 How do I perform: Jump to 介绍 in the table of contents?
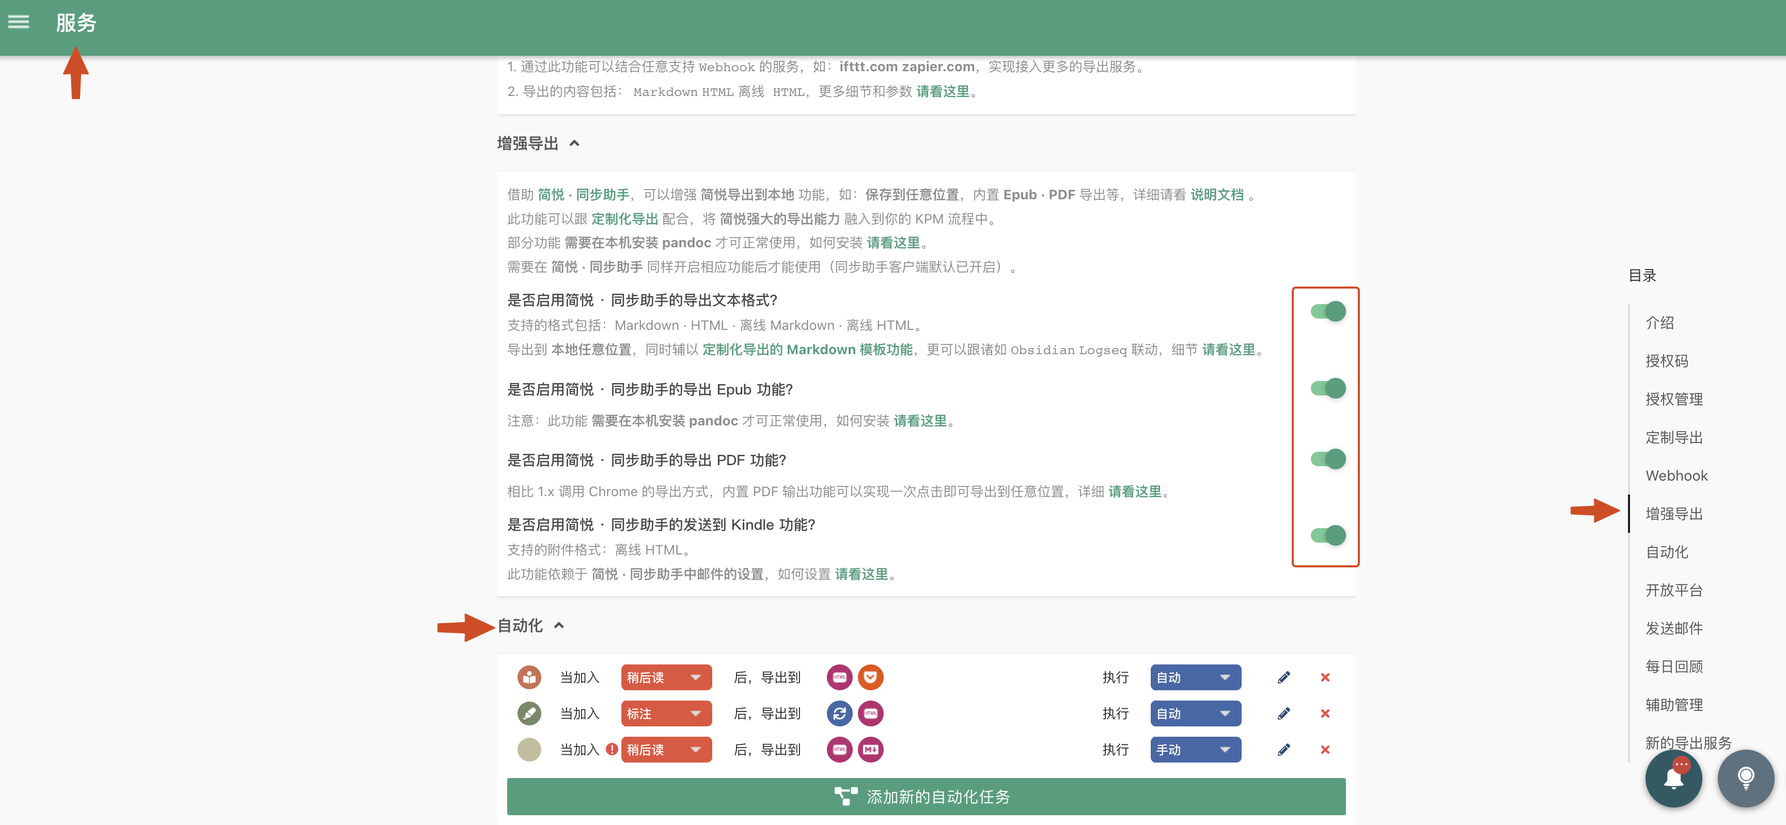pyautogui.click(x=1659, y=322)
